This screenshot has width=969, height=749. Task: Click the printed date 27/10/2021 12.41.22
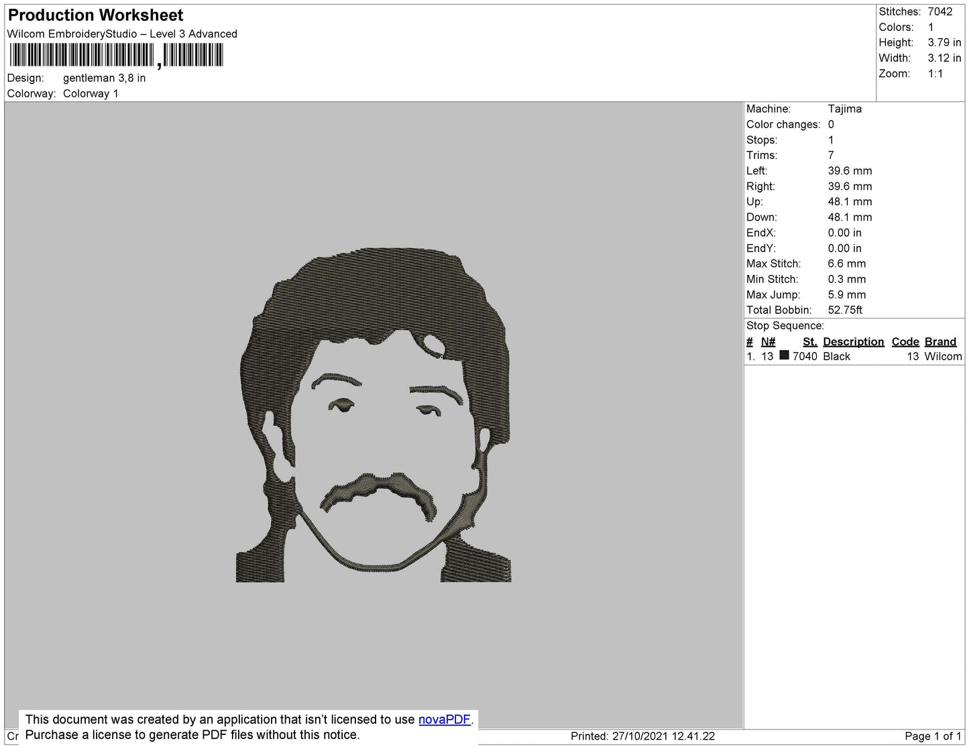click(663, 736)
